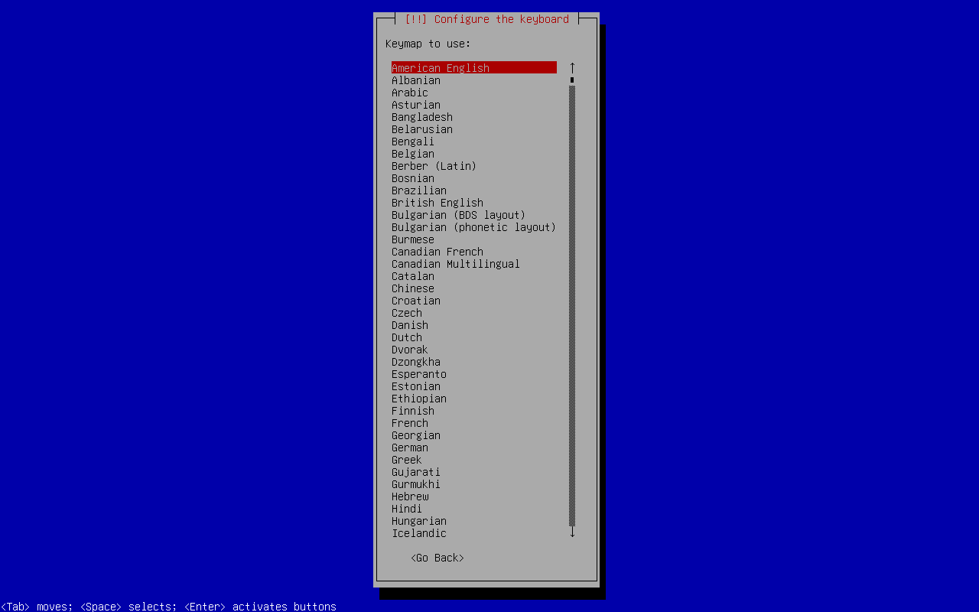The height and width of the screenshot is (612, 979).
Task: Select Icelandic at the list bottom
Action: (x=419, y=533)
